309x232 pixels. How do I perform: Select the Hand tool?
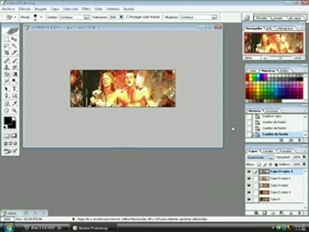pos(6,110)
